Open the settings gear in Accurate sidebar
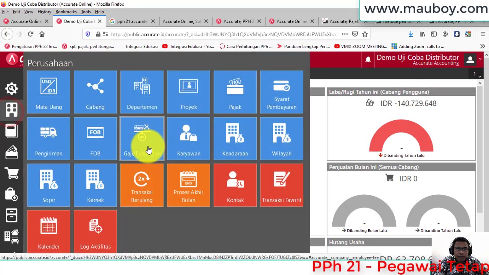The width and height of the screenshot is (489, 275). (11, 89)
